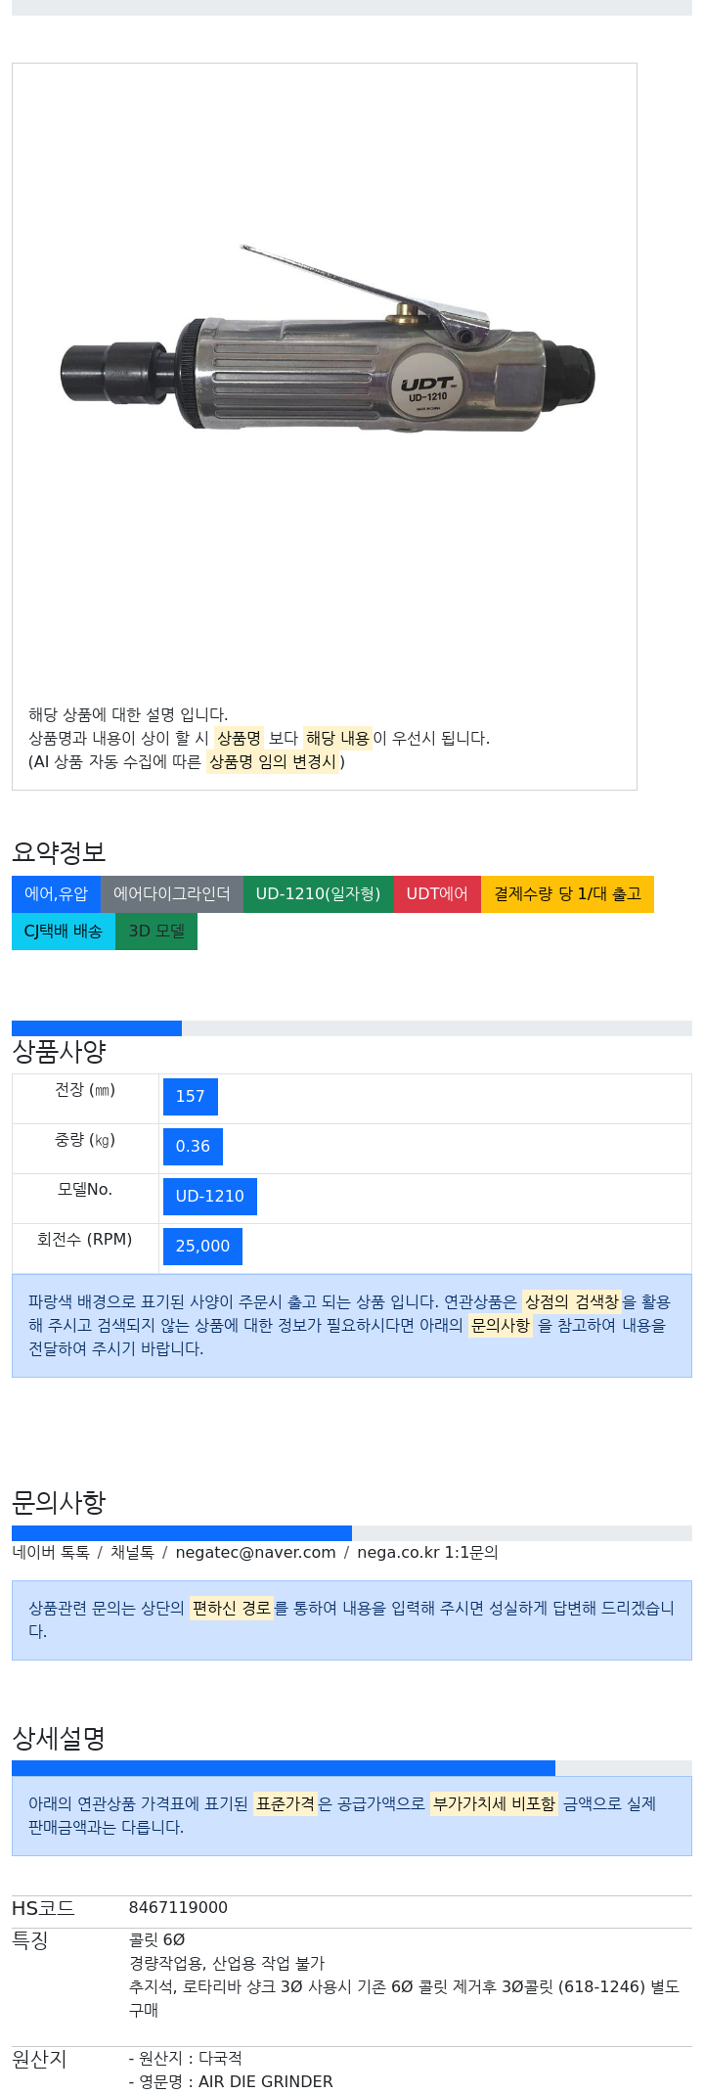This screenshot has height=2094, width=704.
Task: Open the 채널톡 inquiry link
Action: 132,1552
